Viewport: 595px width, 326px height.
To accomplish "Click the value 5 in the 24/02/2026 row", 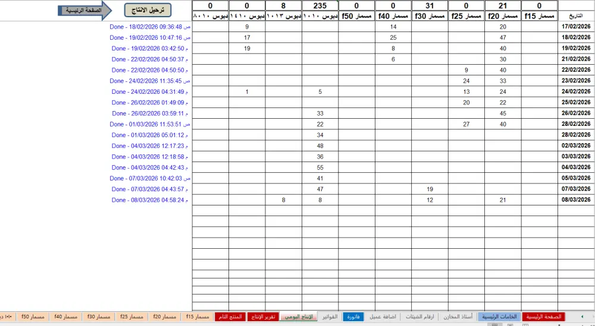I will tap(320, 91).
